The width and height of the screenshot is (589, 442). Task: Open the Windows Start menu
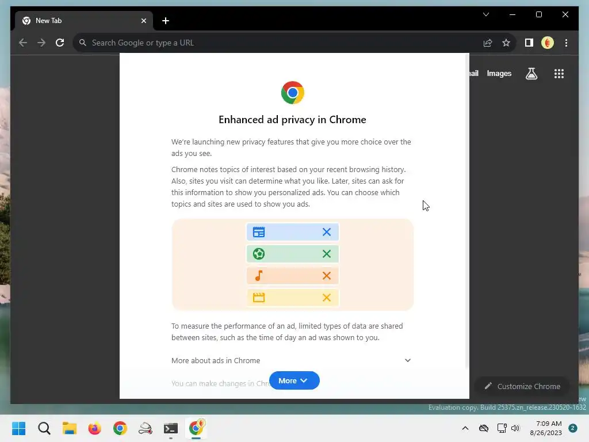coord(19,428)
